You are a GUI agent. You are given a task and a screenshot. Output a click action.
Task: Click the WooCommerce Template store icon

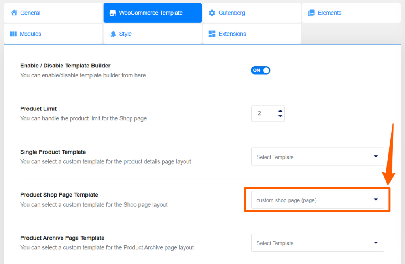tap(113, 13)
